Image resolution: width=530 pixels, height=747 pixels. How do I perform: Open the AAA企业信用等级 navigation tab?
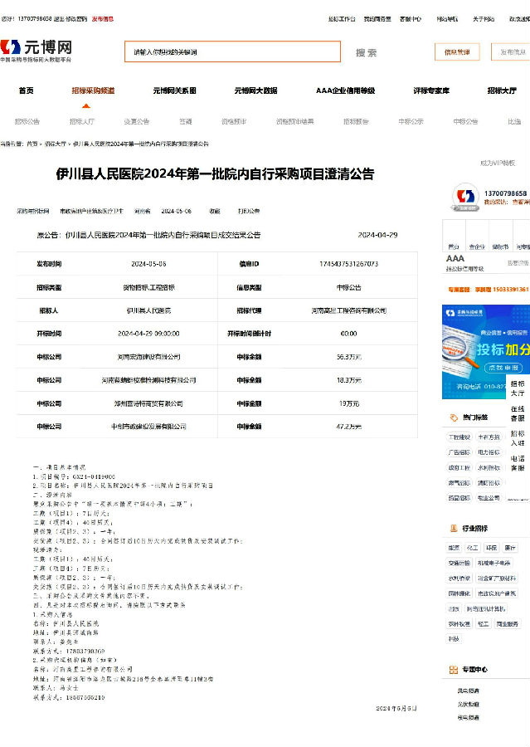pos(346,90)
